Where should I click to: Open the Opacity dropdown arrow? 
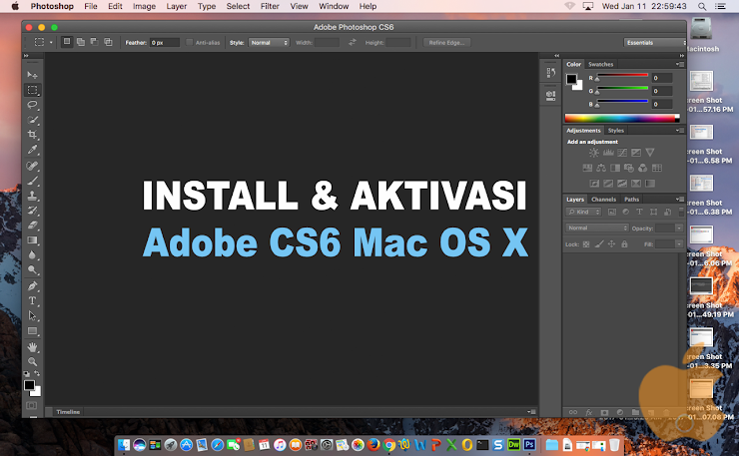coord(679,228)
